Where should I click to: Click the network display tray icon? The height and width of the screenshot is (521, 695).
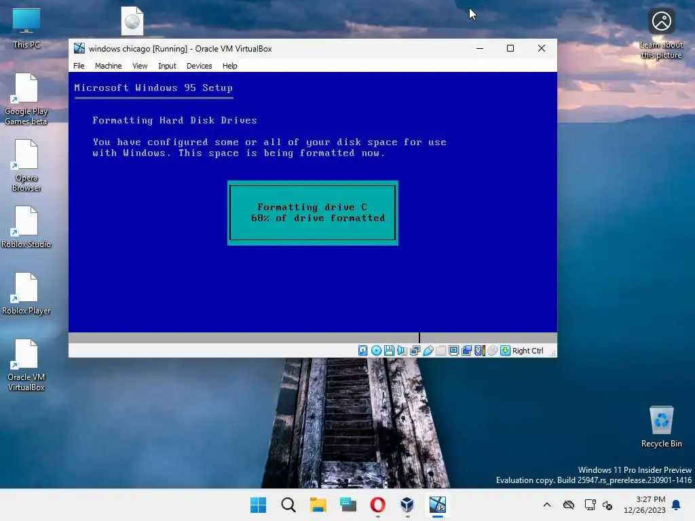[x=590, y=505]
